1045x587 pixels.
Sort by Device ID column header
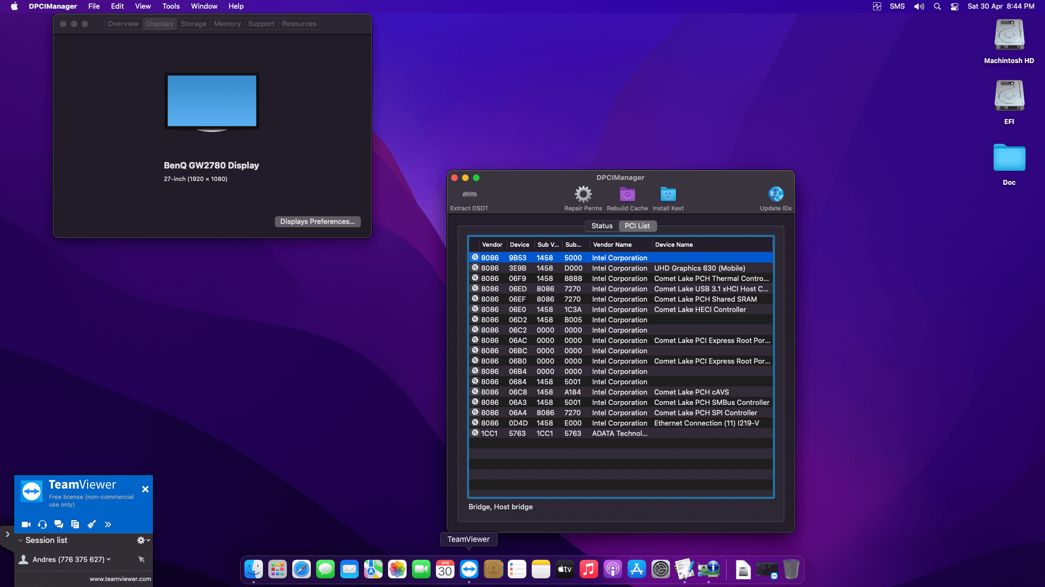(520, 245)
